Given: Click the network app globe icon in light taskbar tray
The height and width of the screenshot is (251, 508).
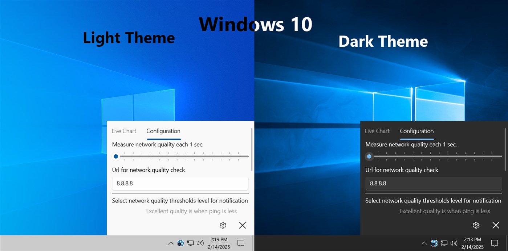Looking at the screenshot, I should 180,243.
